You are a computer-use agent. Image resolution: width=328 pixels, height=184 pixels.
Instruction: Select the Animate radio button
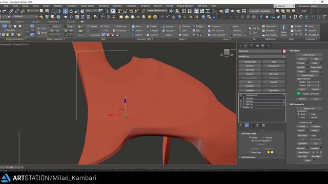(x=263, y=137)
